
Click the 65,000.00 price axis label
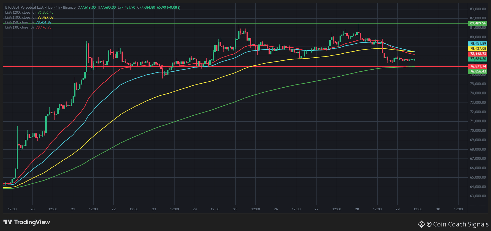[x=478, y=177]
